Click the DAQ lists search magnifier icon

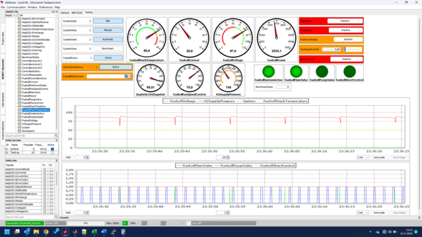click(56, 217)
